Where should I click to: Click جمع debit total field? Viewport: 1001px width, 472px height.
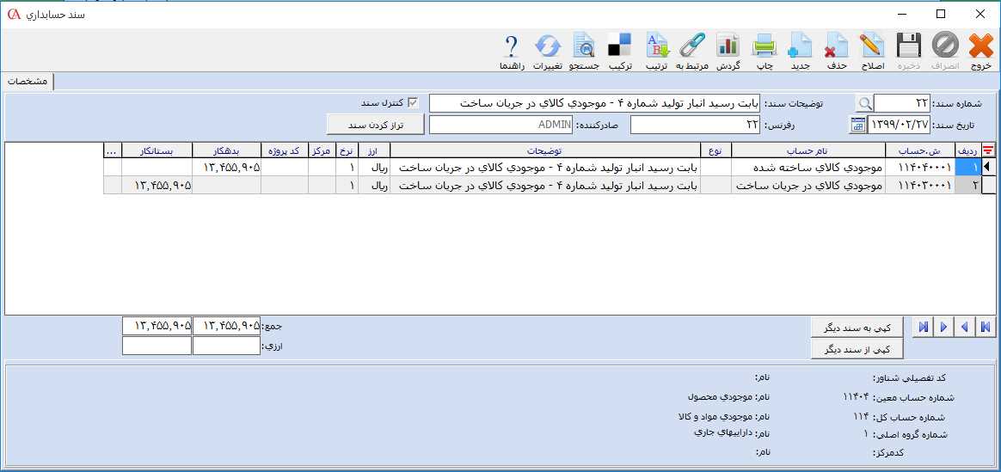[227, 326]
